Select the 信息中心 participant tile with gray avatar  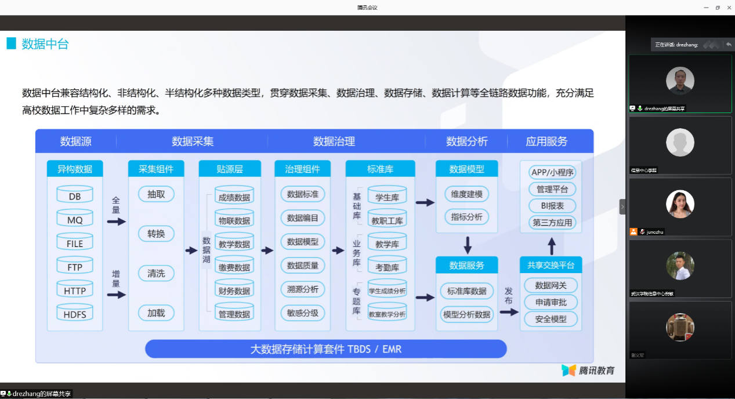pyautogui.click(x=680, y=143)
